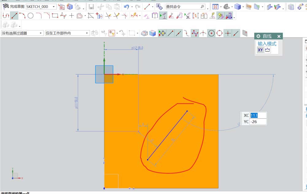This screenshot has width=307, height=194.
Task: Toggle Enable Snap Point
Action: click(162, 33)
